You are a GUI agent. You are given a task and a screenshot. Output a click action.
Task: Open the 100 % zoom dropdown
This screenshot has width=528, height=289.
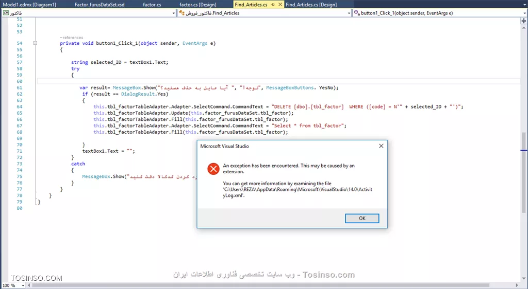[x=23, y=285]
